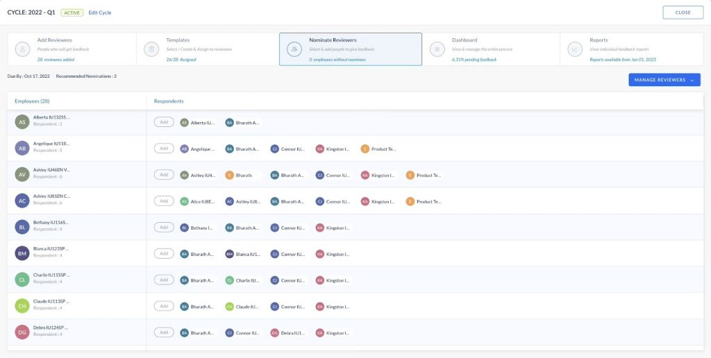The image size is (711, 358).
Task: Click 'Recommended Nominations : 3' text
Action: tap(86, 76)
